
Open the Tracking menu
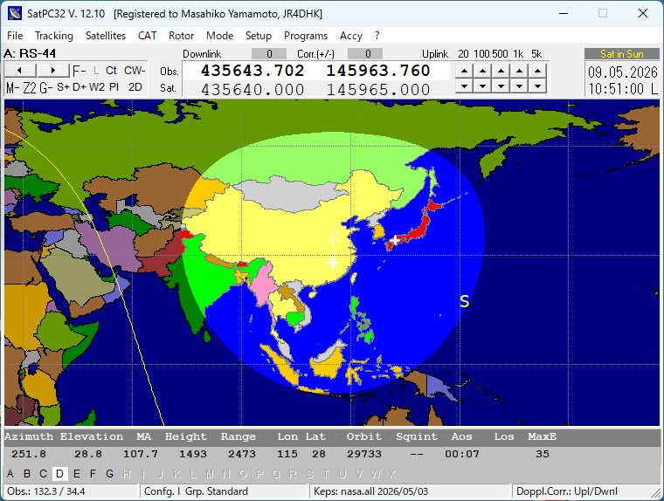tap(54, 36)
